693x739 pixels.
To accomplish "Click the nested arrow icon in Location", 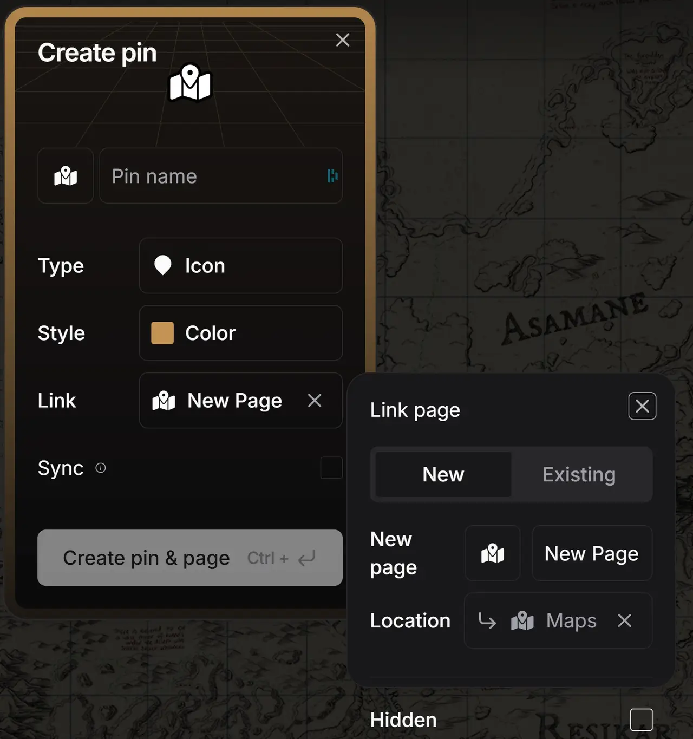I will [487, 620].
